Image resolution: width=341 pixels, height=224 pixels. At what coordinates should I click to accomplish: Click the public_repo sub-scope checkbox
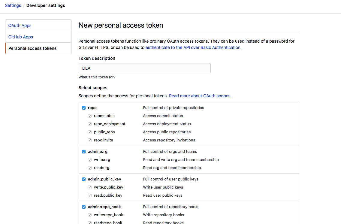coord(90,132)
